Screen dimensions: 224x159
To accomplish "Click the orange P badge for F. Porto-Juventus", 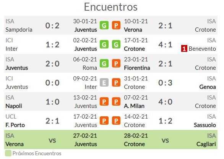I will pos(104,120).
